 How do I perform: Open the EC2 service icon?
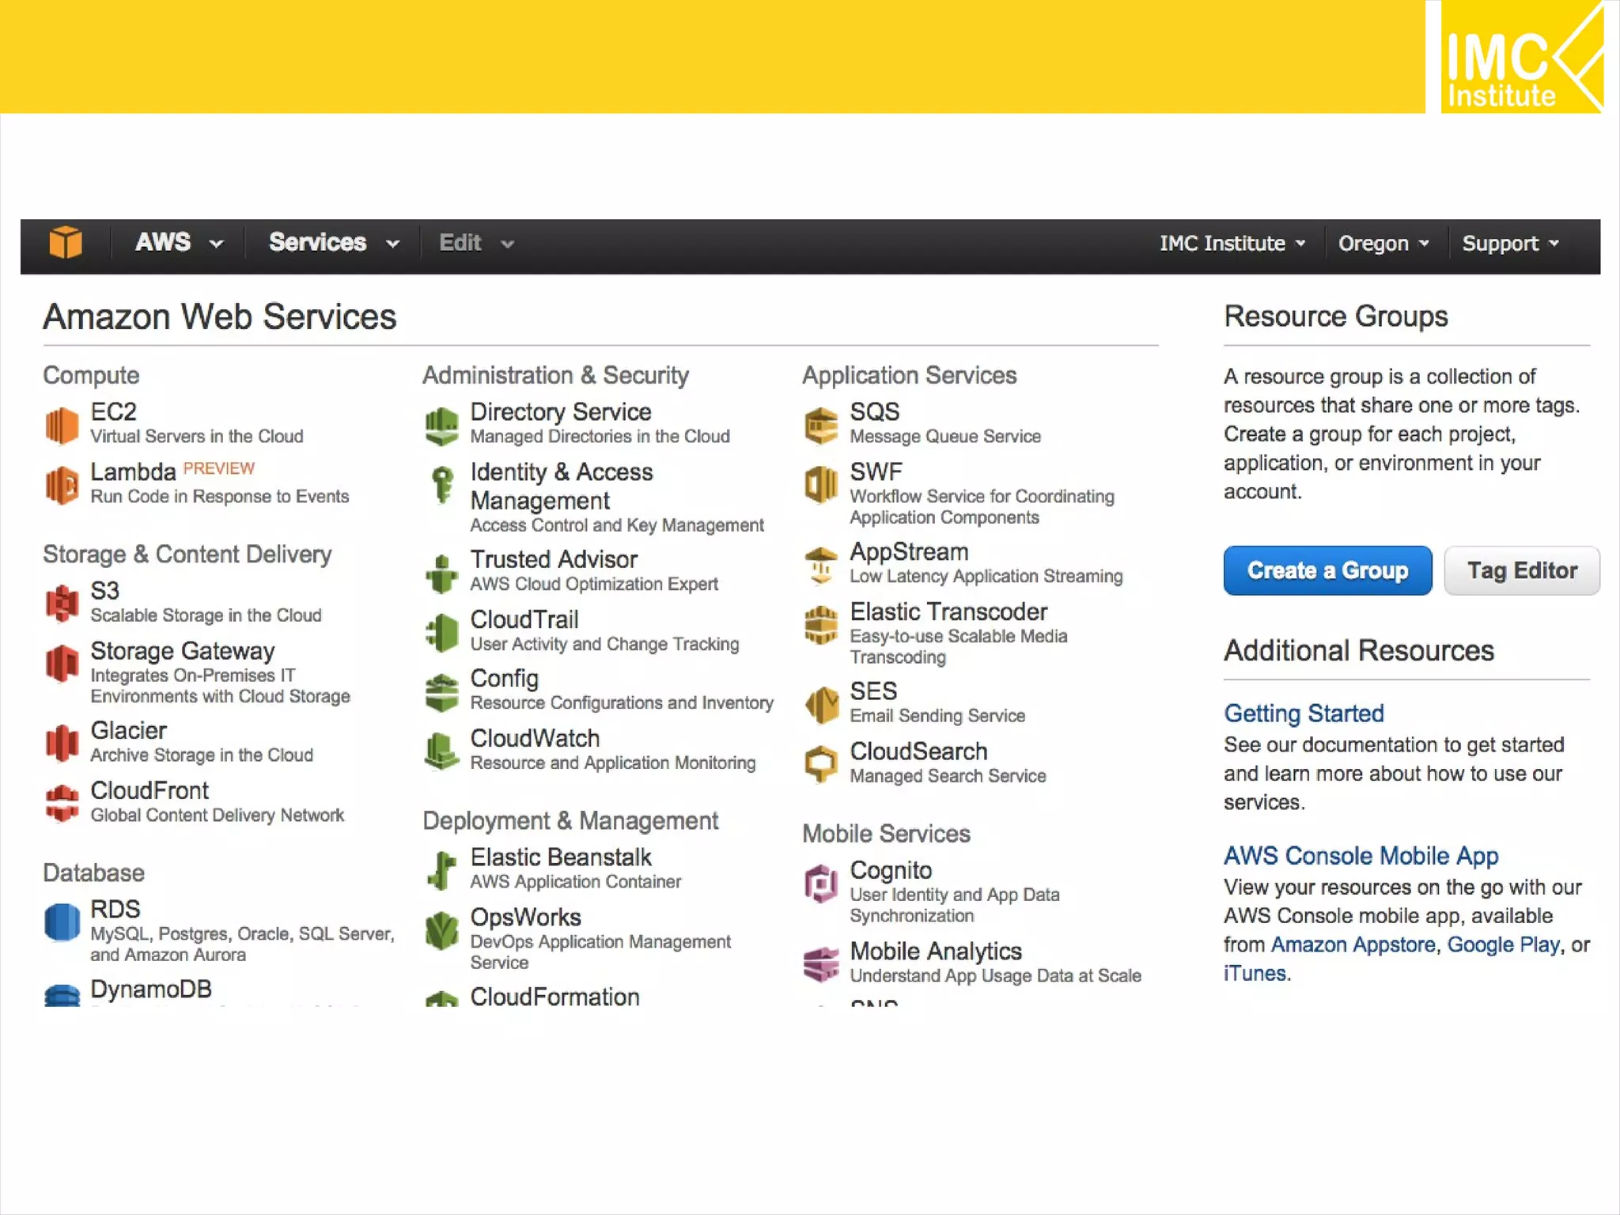coord(62,425)
